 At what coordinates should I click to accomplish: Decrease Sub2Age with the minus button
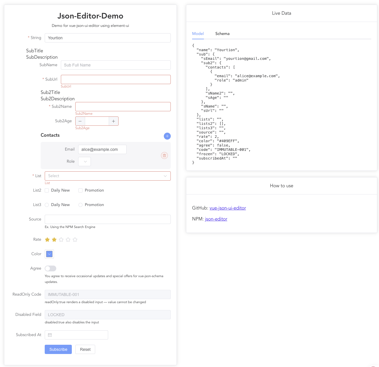point(80,121)
